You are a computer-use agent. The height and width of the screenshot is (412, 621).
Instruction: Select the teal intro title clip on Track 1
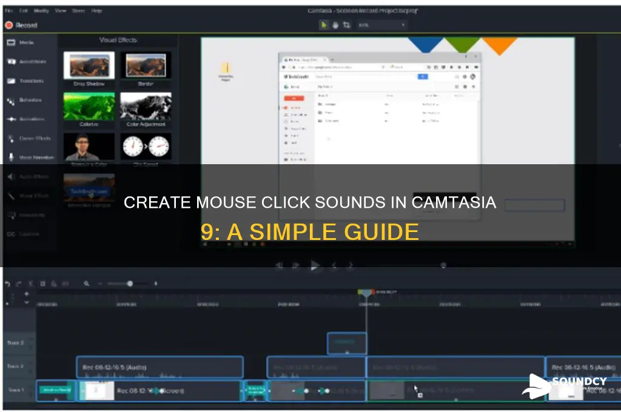tap(56, 391)
